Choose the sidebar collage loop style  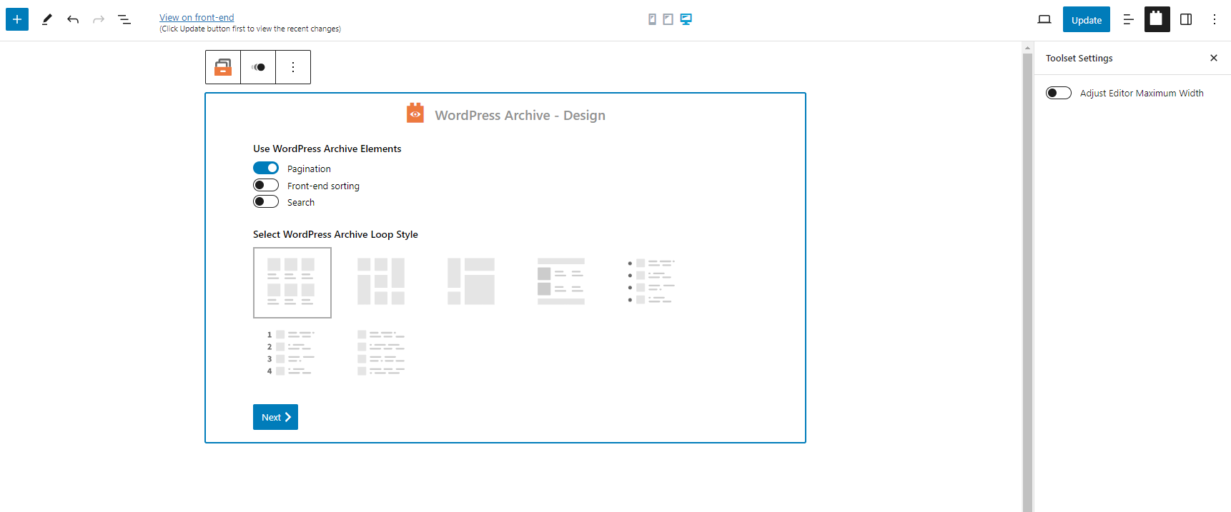coord(471,281)
